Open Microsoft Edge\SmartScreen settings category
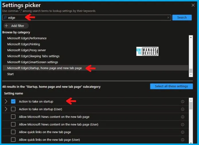199x145 pixels. pos(32,62)
